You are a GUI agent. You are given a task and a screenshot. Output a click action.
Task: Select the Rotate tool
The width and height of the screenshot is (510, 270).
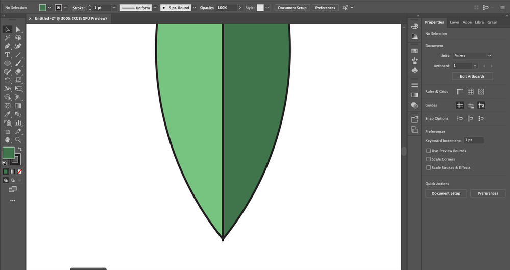point(7,80)
